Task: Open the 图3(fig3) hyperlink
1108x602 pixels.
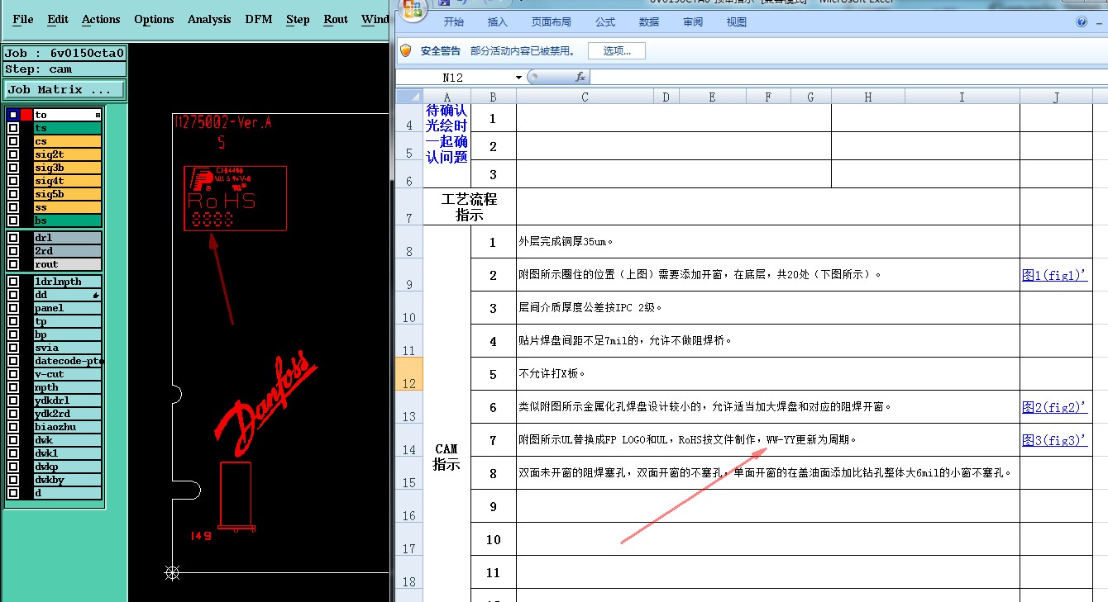Action: [x=1055, y=440]
